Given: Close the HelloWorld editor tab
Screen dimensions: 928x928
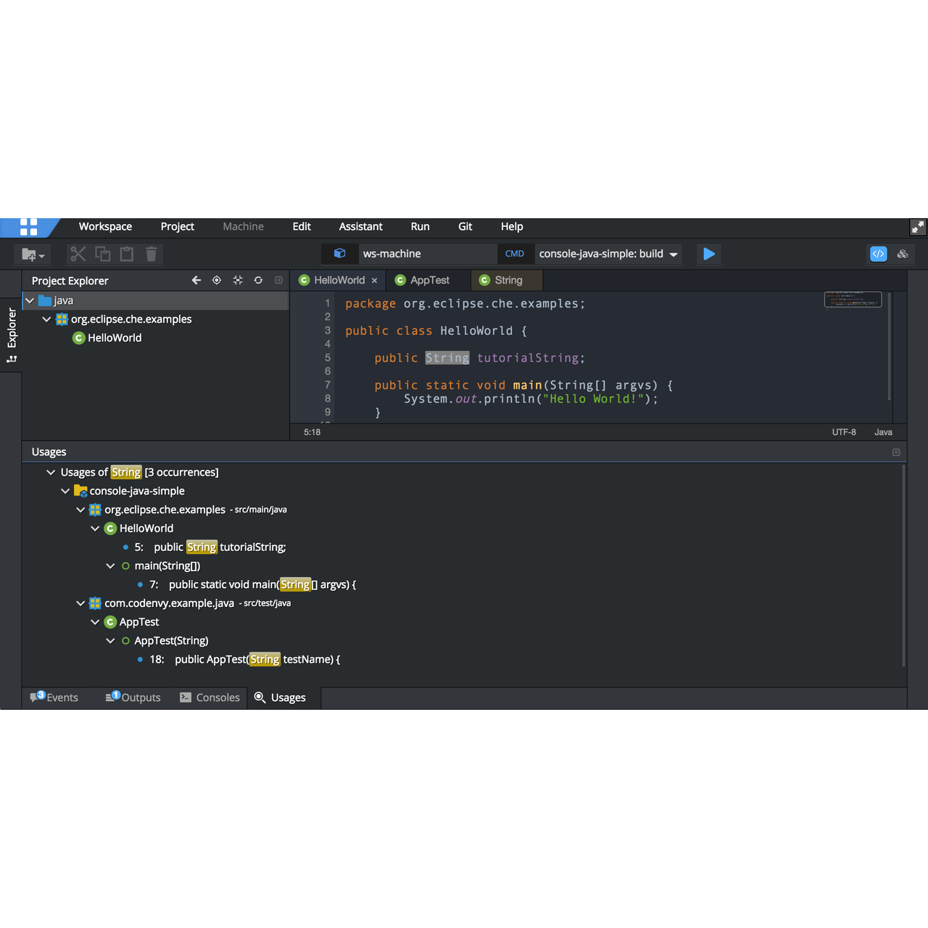Looking at the screenshot, I should point(375,281).
